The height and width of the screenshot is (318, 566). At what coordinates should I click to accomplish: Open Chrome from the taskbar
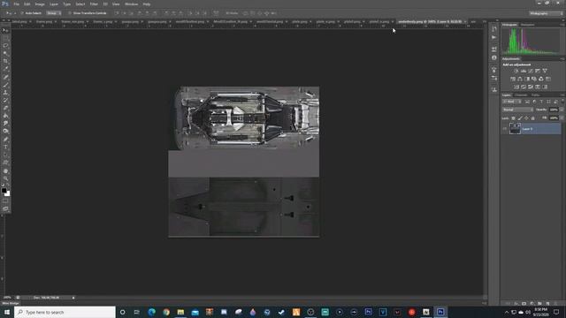166,312
